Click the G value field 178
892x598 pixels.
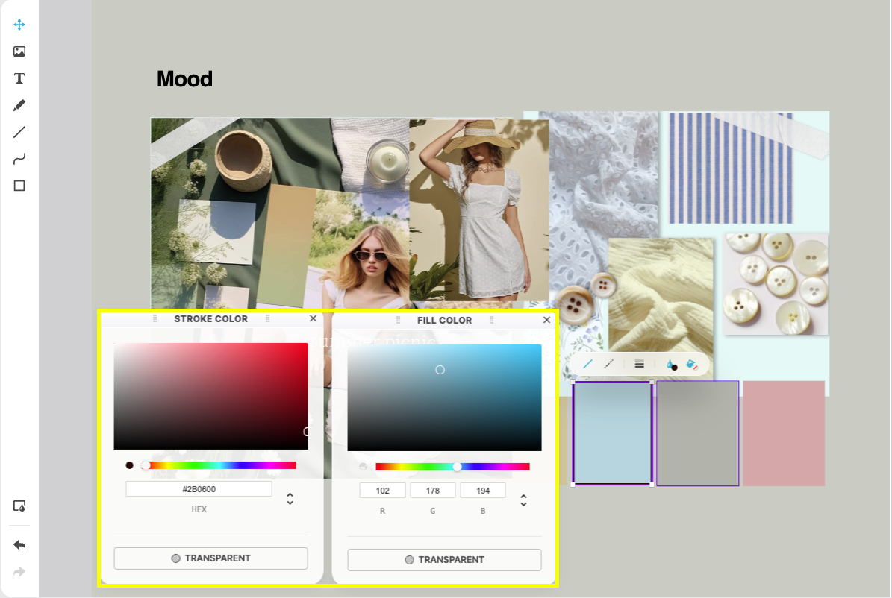(433, 491)
